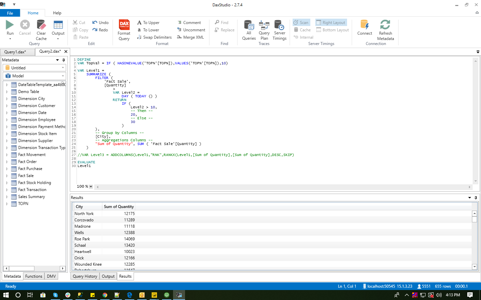Click the Cancel query icon
The width and height of the screenshot is (481, 300).
[25, 25]
